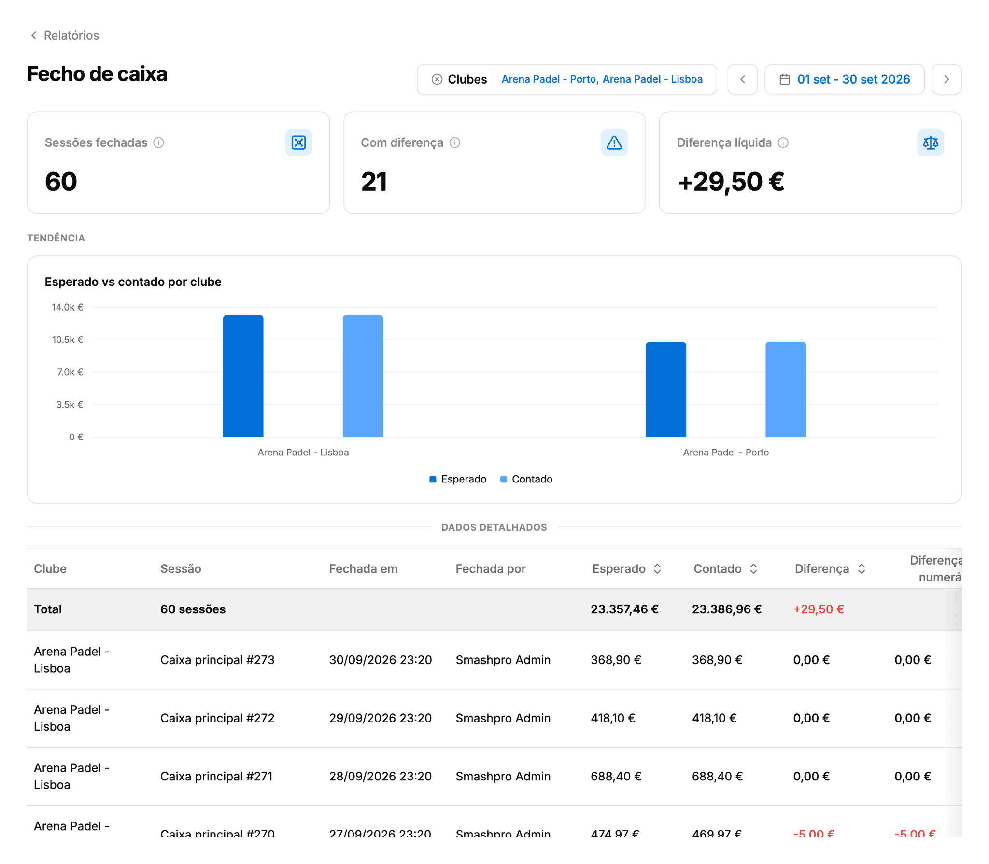
Task: Clear the Clubes filter with the x icon
Action: point(437,79)
